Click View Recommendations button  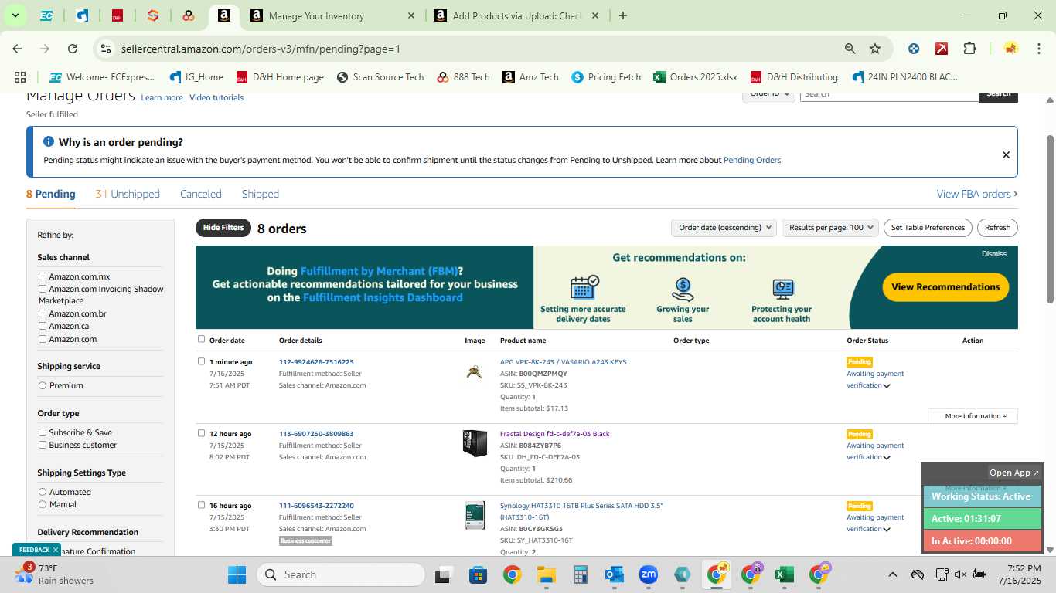tap(945, 286)
